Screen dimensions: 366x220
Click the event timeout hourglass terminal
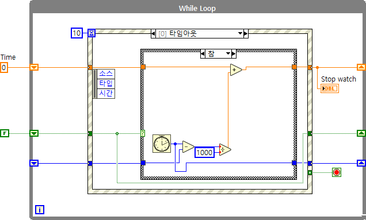91,33
